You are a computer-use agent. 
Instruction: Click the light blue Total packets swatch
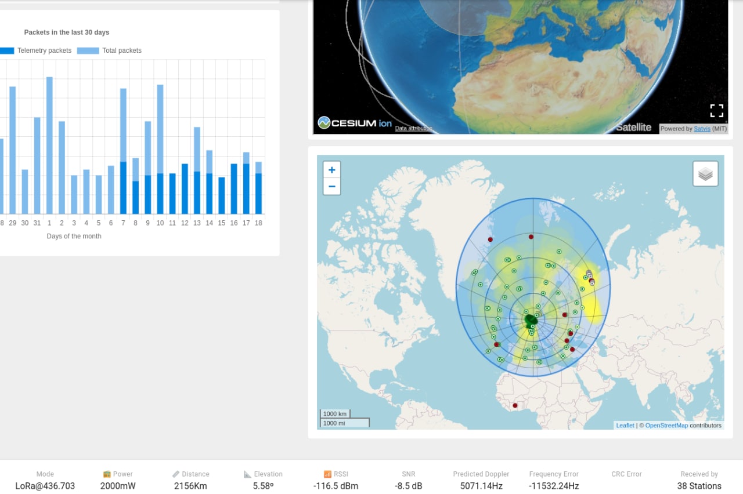tap(88, 50)
